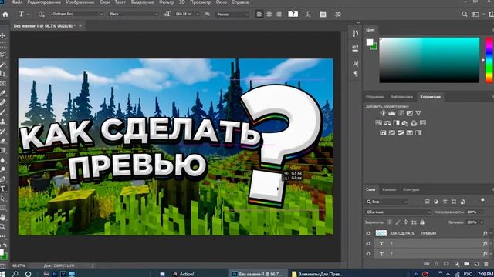This screenshot has height=277, width=494.
Task: Open the anti-aliasing method dropdown
Action: coord(232,15)
